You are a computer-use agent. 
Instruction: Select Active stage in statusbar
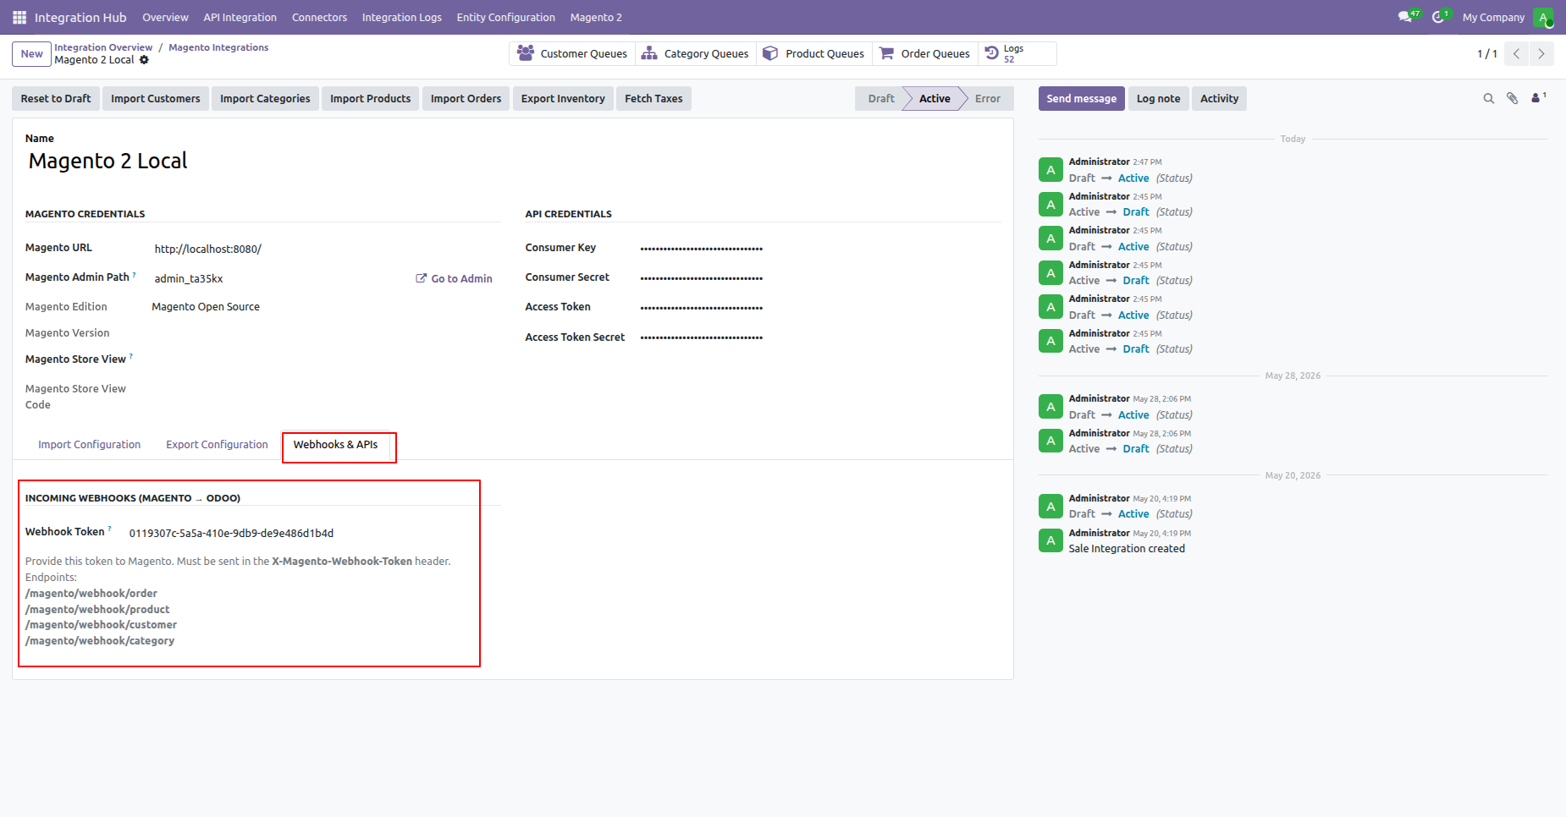(x=935, y=99)
